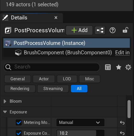Click the Blueprint/Add Script hierarchy icon

tap(100, 30)
